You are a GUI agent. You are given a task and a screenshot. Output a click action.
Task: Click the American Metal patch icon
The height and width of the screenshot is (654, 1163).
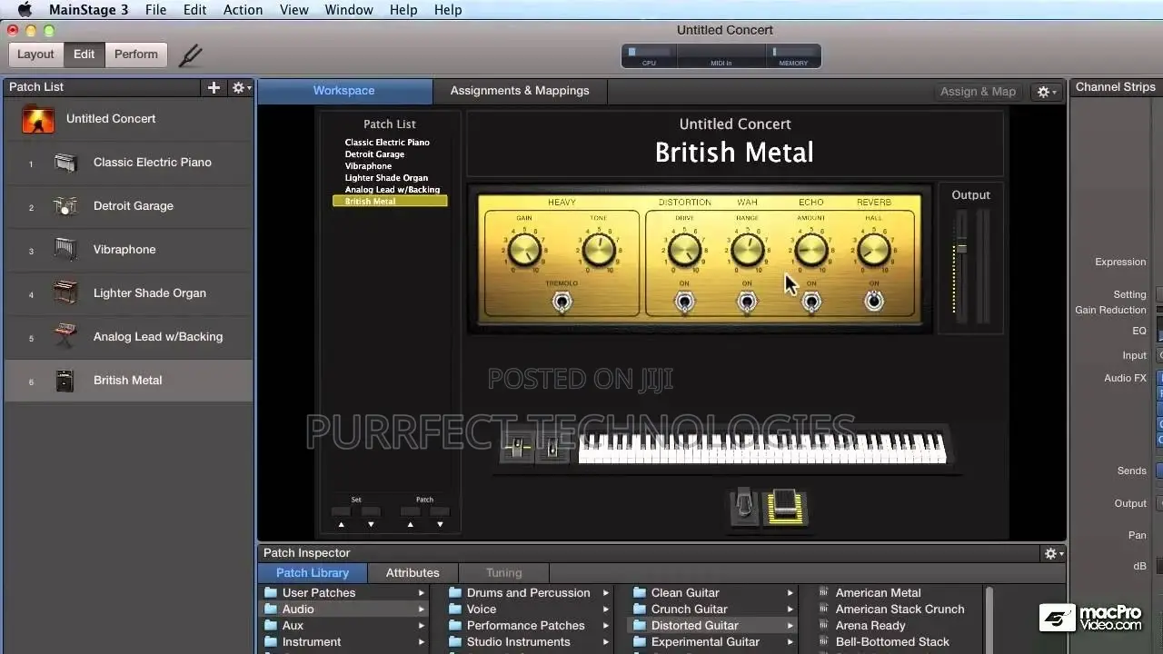coord(824,593)
